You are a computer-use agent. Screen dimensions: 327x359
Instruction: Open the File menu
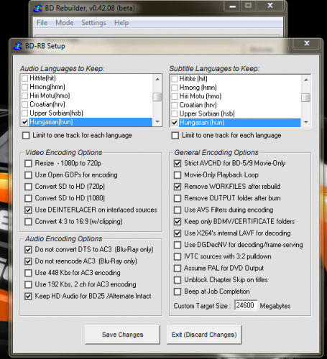pos(42,23)
